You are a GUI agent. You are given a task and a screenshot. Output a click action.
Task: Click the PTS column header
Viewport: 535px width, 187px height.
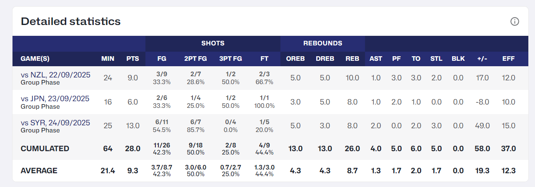point(132,59)
